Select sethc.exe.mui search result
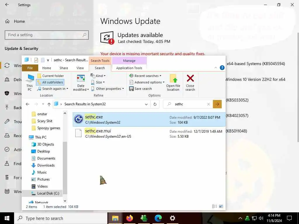The width and height of the screenshot is (299, 224). tap(149, 133)
